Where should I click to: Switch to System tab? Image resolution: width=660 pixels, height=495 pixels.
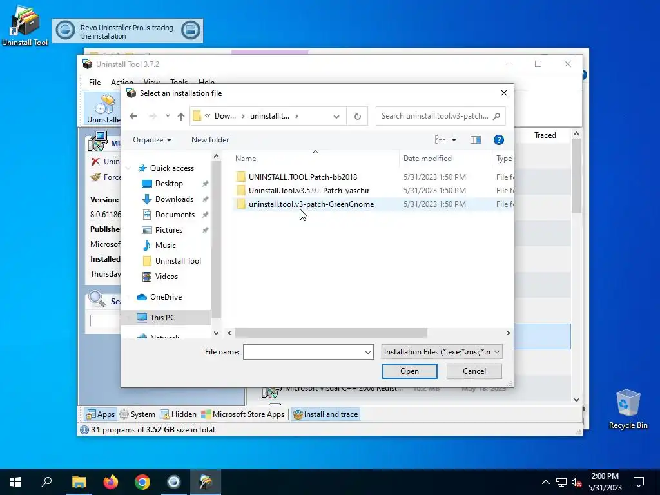[x=138, y=414]
